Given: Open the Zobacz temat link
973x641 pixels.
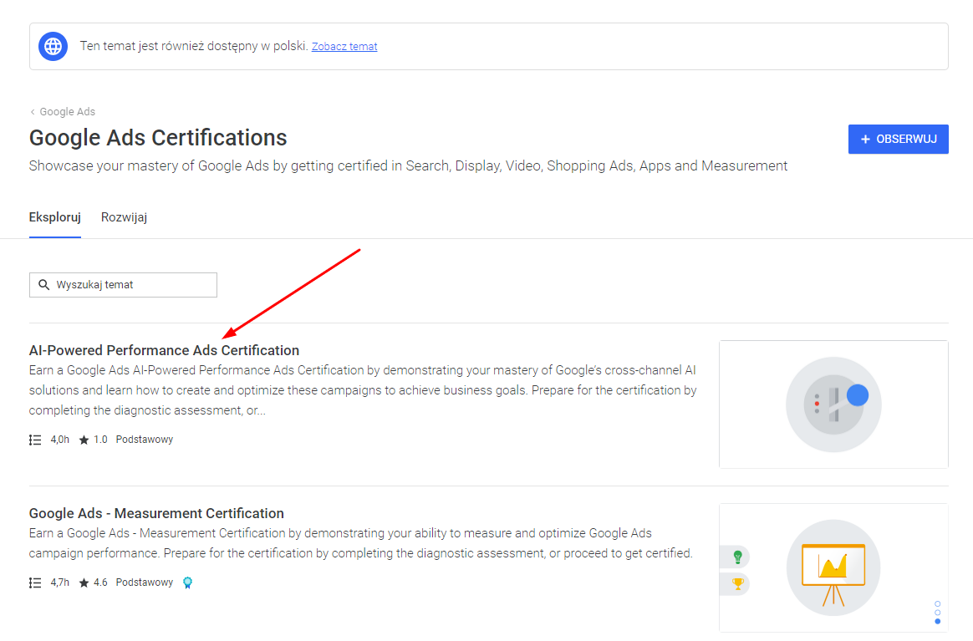Looking at the screenshot, I should point(344,47).
